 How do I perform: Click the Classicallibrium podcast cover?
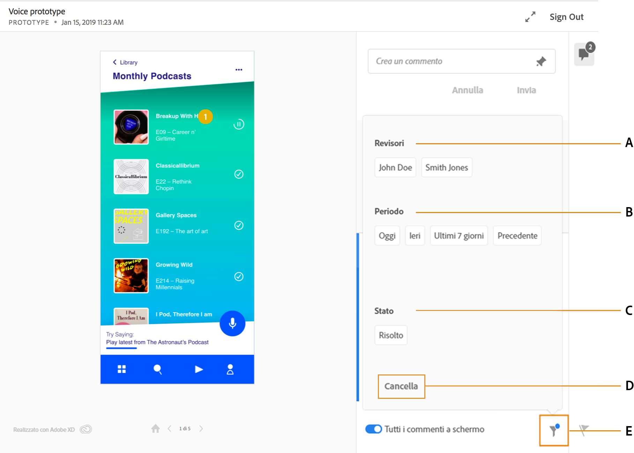(131, 177)
